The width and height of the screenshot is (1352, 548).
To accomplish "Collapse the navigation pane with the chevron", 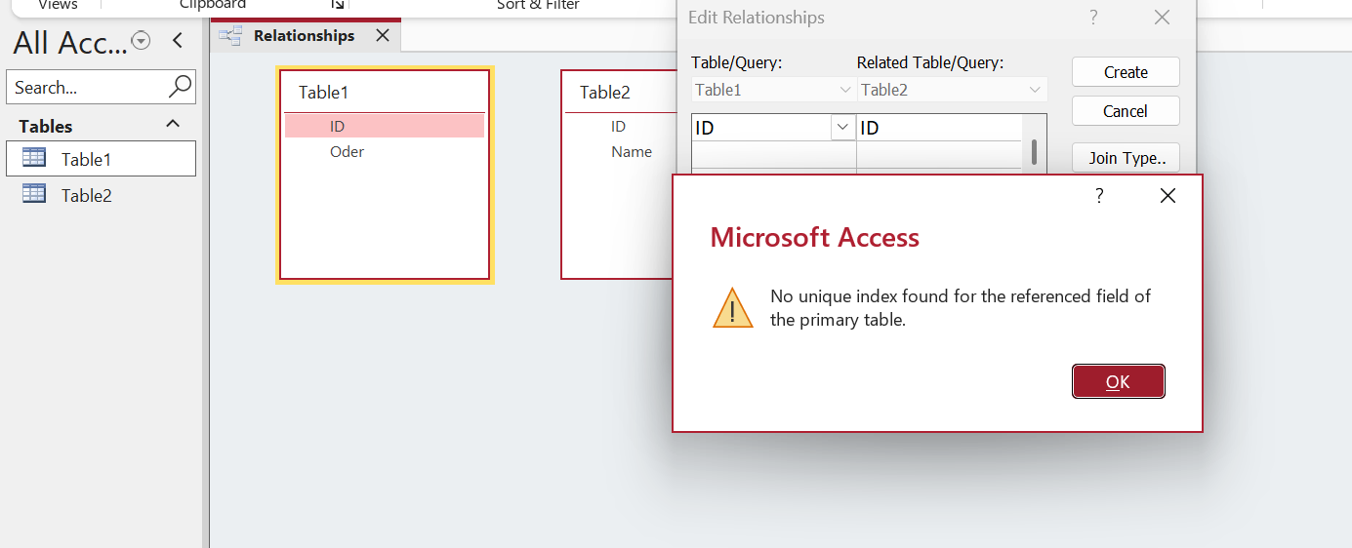I will 177,40.
